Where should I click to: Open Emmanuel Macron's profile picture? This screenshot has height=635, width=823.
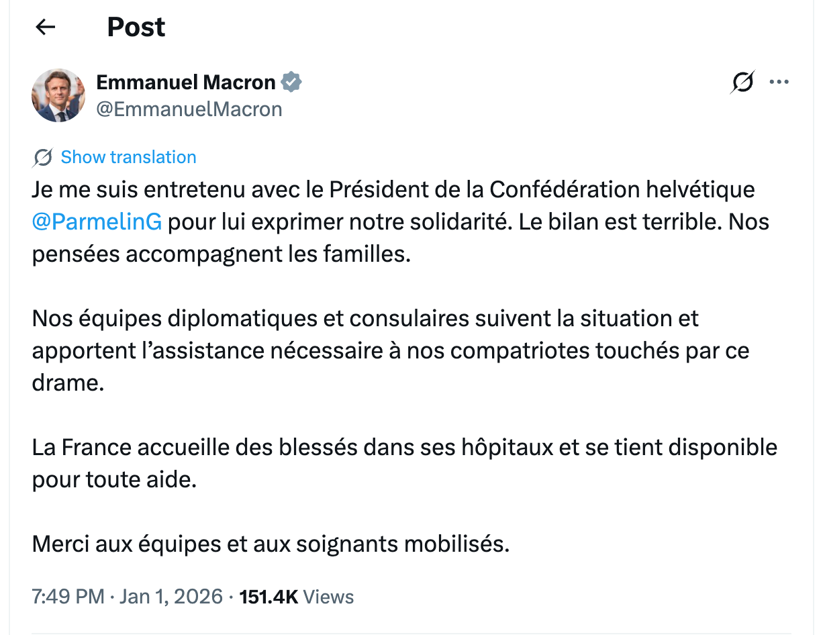pos(58,95)
